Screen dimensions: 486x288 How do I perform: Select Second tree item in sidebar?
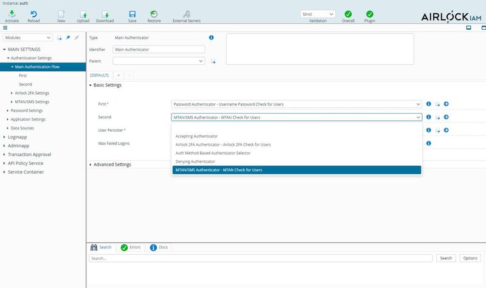click(x=26, y=84)
